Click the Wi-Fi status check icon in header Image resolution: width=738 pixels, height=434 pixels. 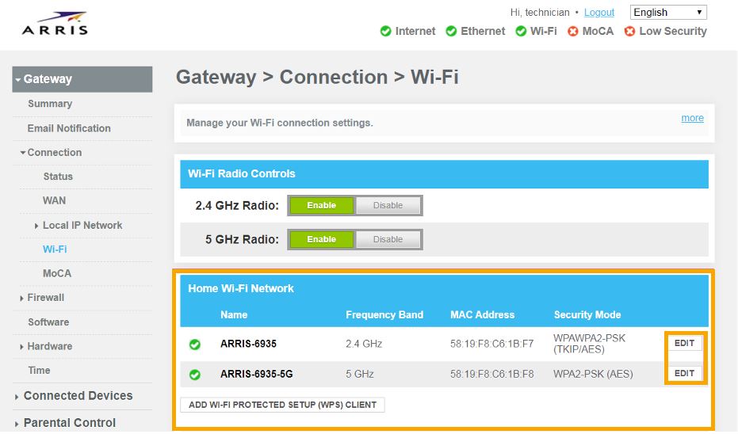pos(521,32)
